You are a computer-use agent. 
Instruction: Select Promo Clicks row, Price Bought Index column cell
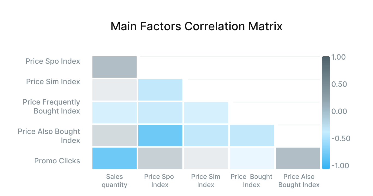click(x=252, y=158)
